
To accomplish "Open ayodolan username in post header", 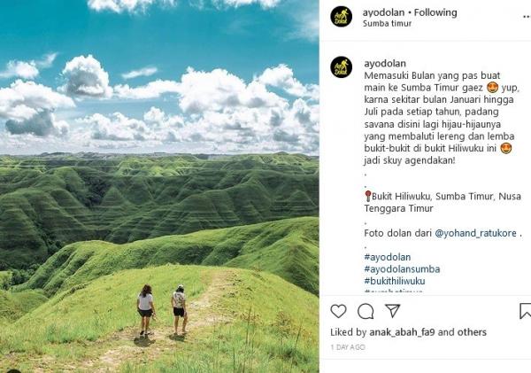I will point(384,12).
